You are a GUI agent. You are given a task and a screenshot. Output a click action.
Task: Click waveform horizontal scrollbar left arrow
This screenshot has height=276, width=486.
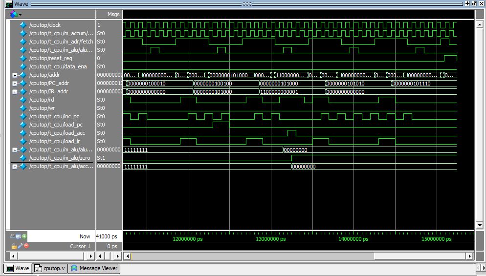pyautogui.click(x=128, y=256)
